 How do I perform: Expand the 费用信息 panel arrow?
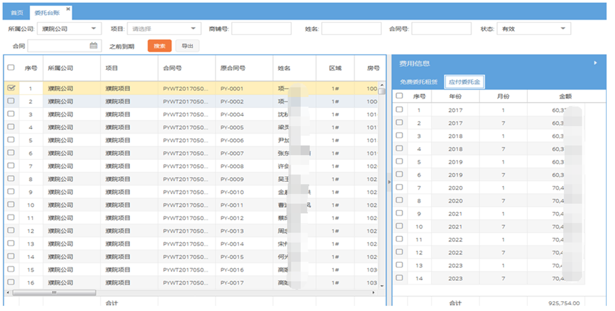pyautogui.click(x=596, y=63)
